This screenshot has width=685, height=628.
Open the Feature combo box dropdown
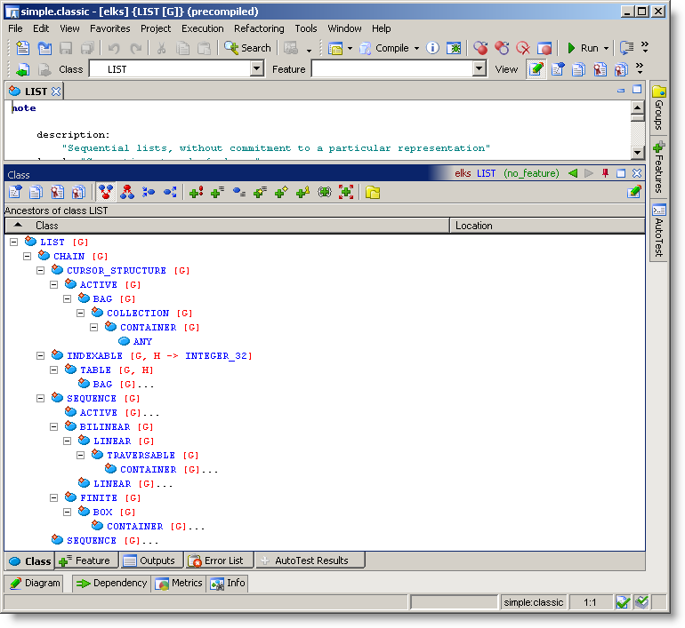coord(479,69)
